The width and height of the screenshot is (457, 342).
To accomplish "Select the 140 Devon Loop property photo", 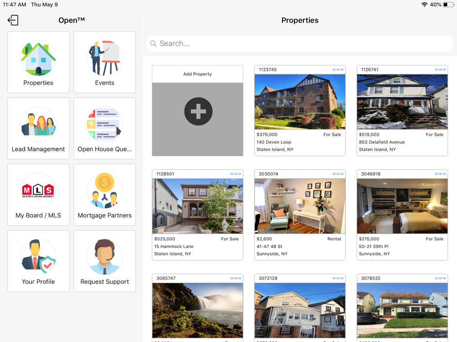I will [x=300, y=102].
